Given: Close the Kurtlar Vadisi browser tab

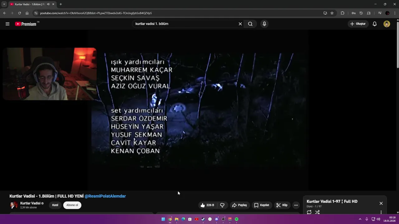Looking at the screenshot, I should click(53, 4).
